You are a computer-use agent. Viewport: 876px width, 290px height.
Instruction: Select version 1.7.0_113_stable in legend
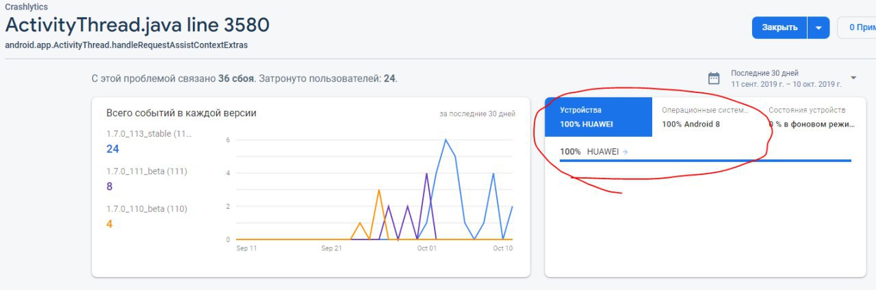[149, 134]
